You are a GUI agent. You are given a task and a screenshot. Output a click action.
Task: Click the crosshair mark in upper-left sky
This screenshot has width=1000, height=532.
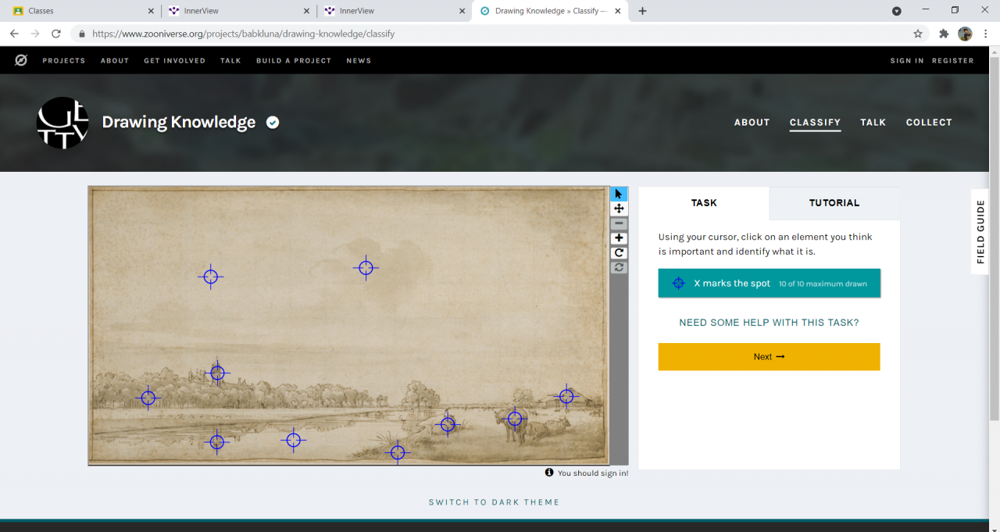tap(210, 277)
